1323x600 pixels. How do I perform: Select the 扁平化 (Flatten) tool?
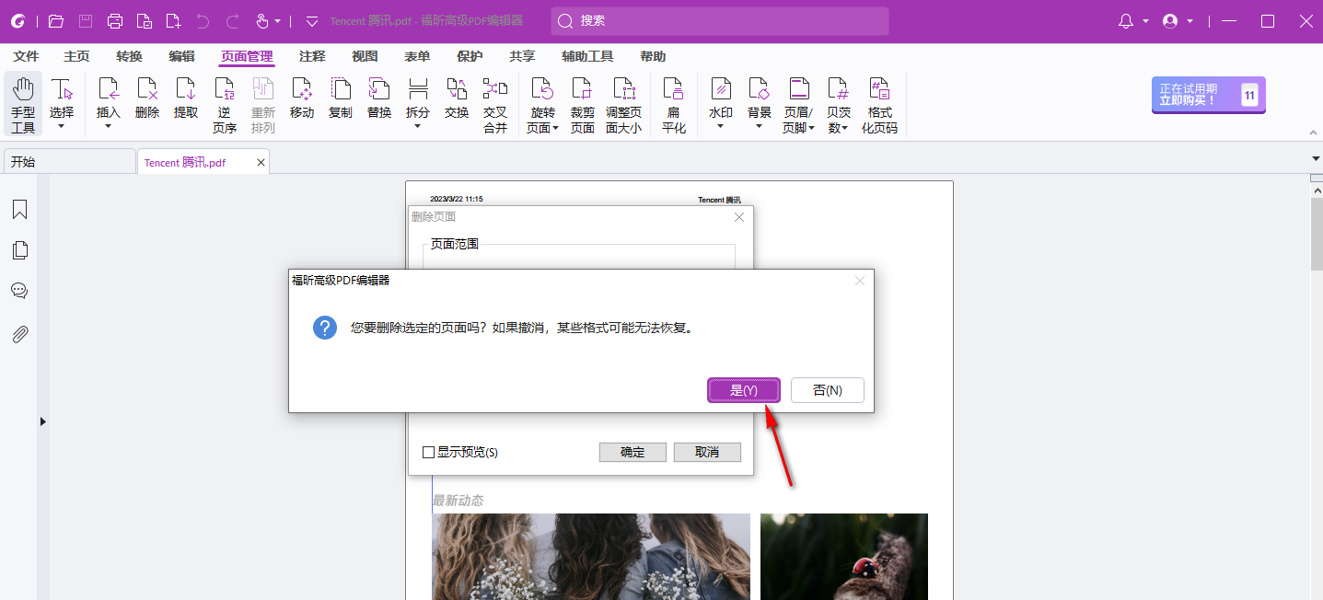click(x=673, y=101)
